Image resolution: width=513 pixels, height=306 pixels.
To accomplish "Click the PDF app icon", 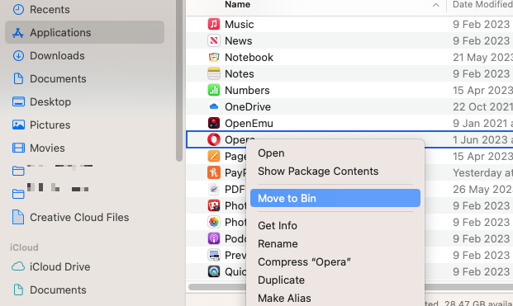I will (214, 189).
